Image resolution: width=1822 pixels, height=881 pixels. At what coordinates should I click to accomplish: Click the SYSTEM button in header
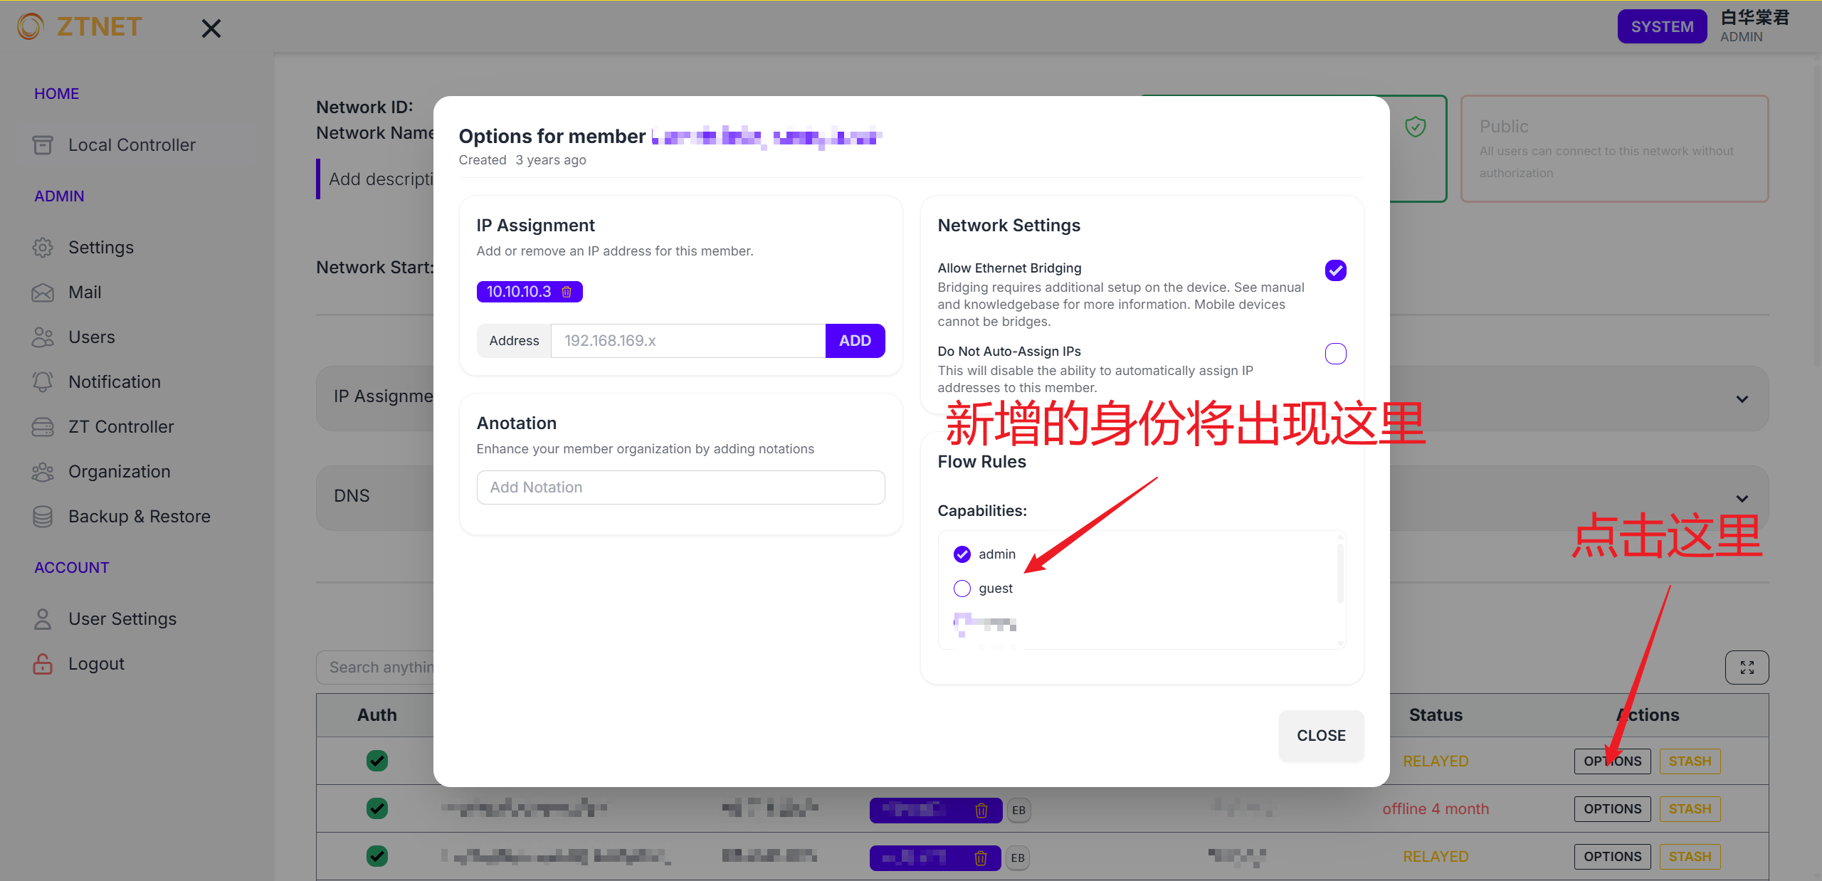1662,27
